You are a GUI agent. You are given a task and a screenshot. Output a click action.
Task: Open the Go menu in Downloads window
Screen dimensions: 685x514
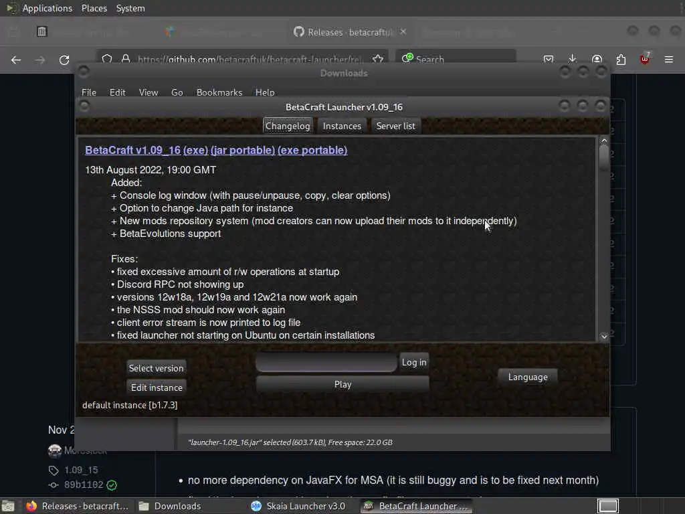(x=177, y=92)
